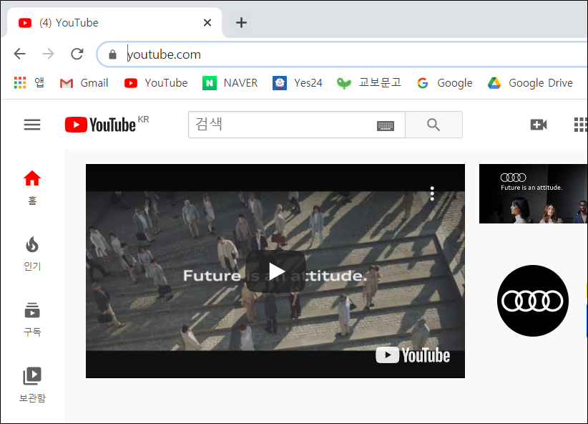Open the Google bookmark
The width and height of the screenshot is (588, 424).
(x=445, y=82)
